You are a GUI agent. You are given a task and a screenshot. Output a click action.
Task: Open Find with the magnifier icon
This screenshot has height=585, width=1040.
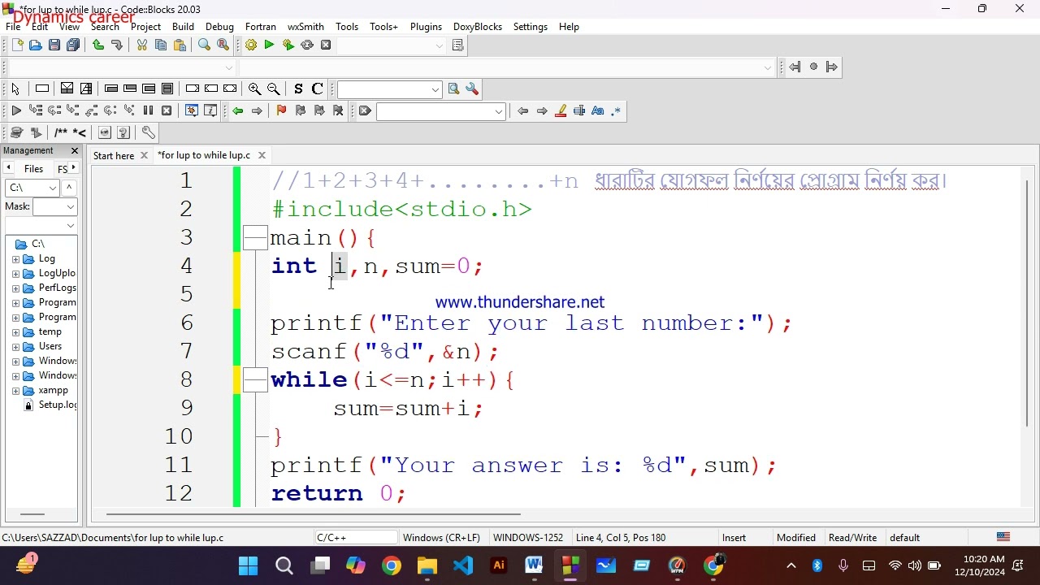click(205, 45)
